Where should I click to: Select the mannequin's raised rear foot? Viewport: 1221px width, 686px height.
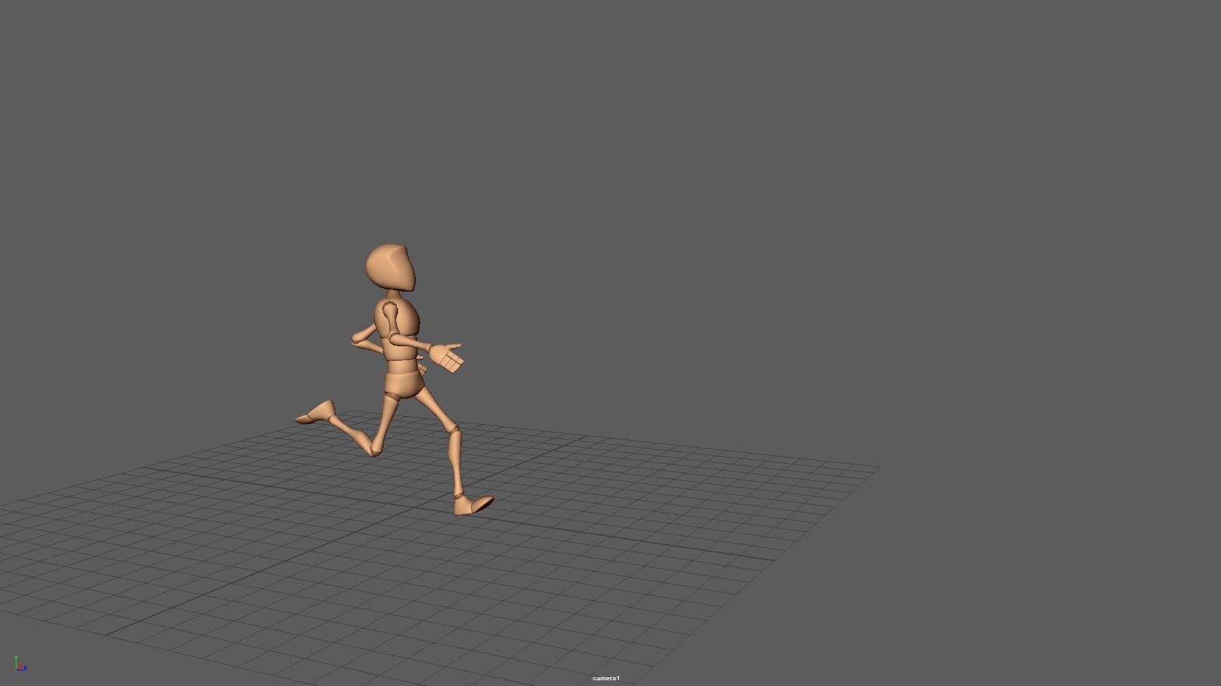pyautogui.click(x=315, y=412)
